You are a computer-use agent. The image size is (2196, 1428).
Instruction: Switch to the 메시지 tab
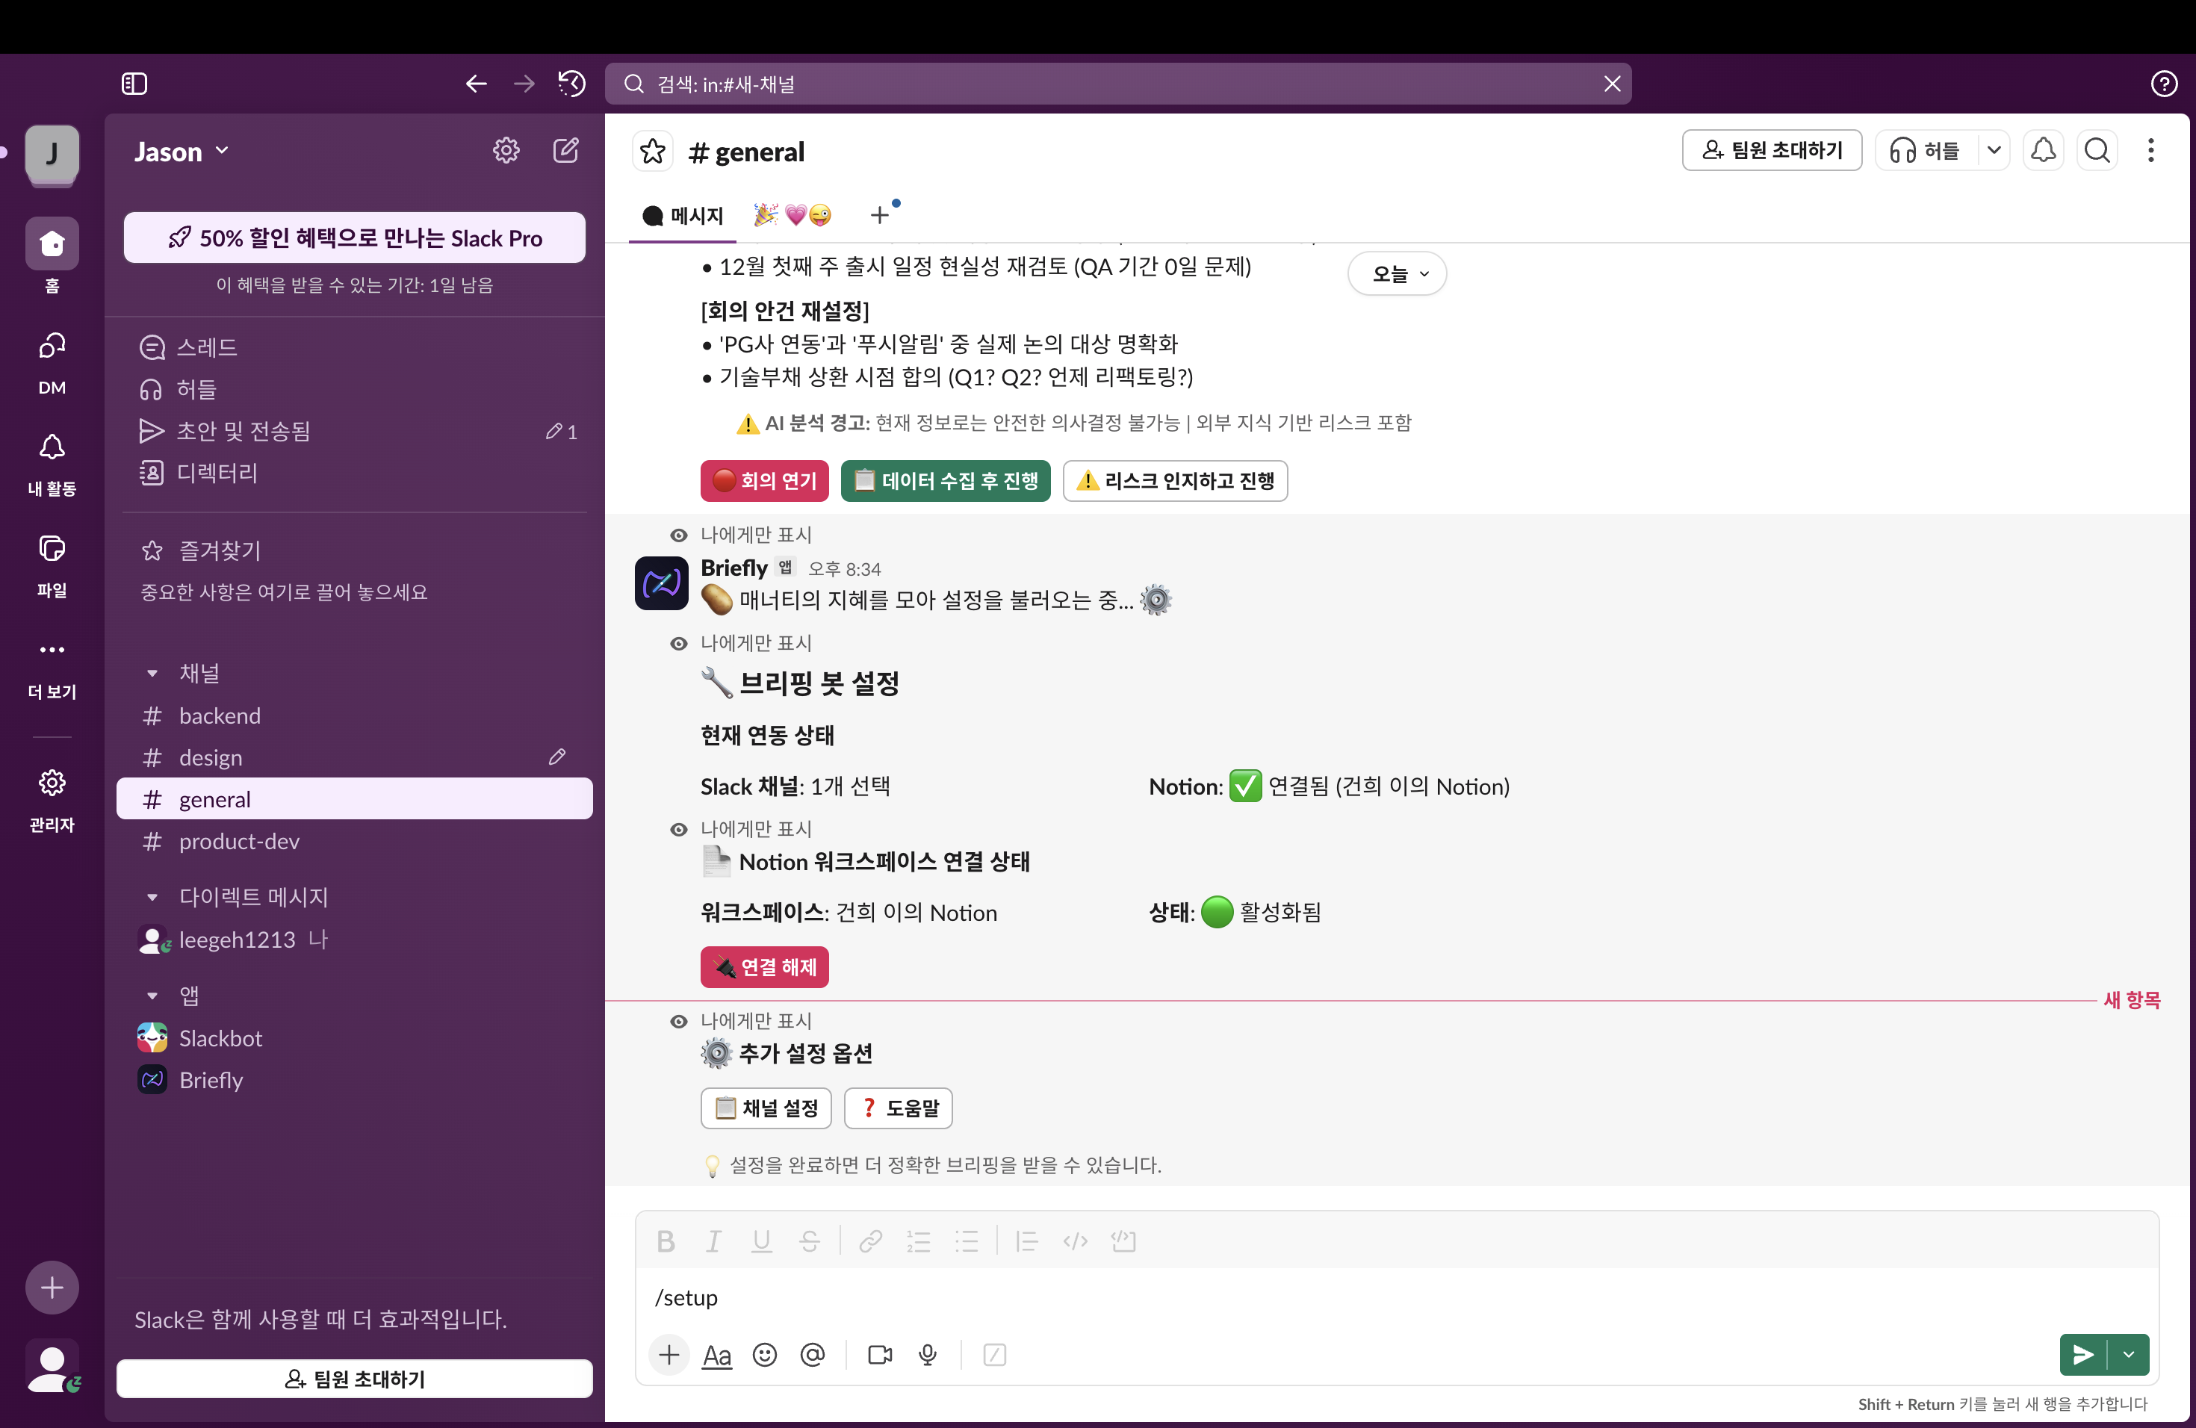[x=683, y=216]
